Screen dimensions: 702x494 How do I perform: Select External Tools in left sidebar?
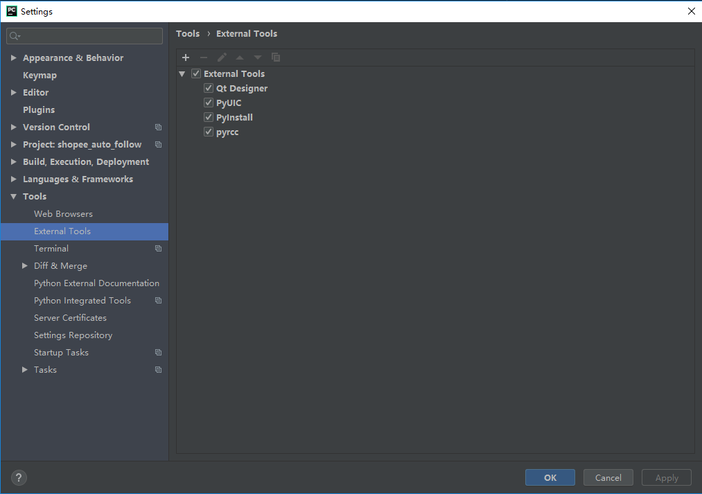[84, 231]
